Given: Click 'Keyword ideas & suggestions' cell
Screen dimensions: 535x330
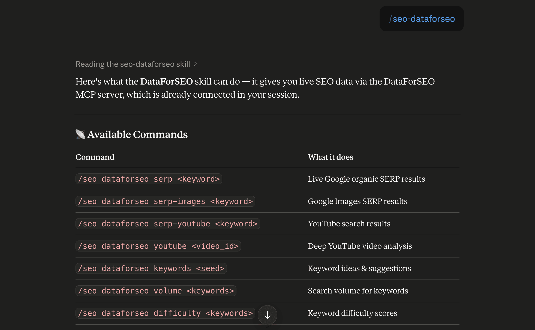Looking at the screenshot, I should click(359, 268).
